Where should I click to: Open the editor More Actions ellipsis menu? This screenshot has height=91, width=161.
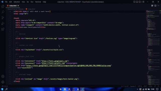[x=158, y=6]
